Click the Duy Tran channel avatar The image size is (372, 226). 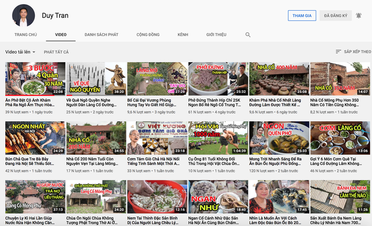click(x=23, y=16)
